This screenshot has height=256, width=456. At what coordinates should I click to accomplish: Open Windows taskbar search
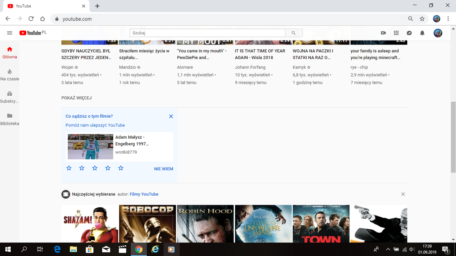point(24,249)
